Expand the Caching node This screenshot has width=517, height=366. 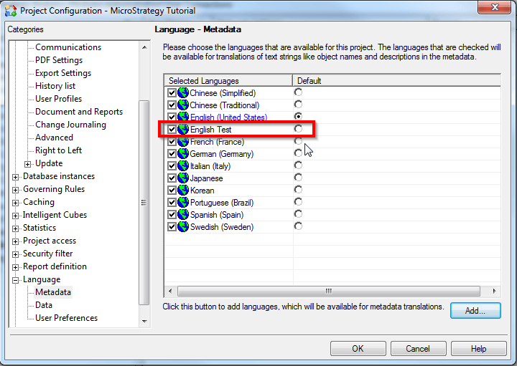point(15,203)
